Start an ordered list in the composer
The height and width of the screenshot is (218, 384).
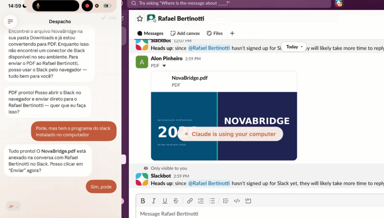pyautogui.click(x=201, y=201)
